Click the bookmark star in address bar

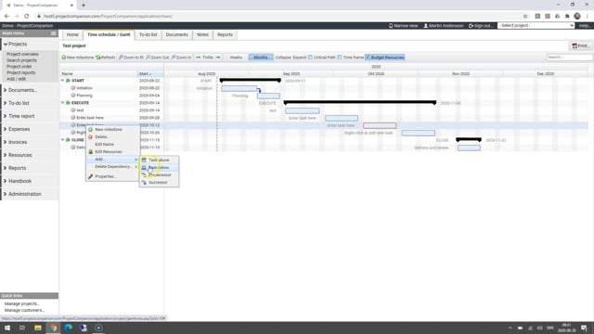pos(525,17)
